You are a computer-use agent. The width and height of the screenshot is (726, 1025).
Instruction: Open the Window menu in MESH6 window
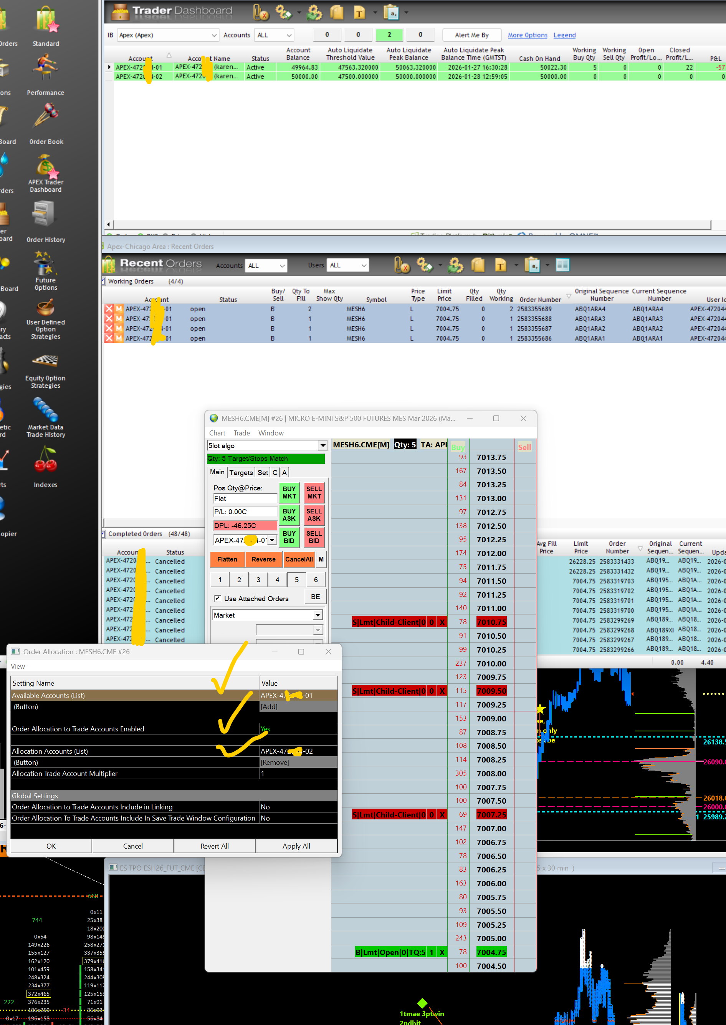click(x=271, y=433)
